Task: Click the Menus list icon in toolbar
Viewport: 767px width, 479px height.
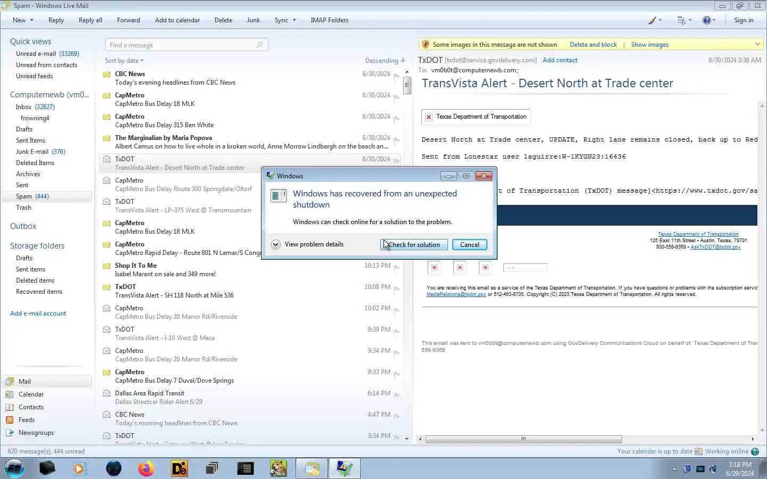Action: point(681,20)
